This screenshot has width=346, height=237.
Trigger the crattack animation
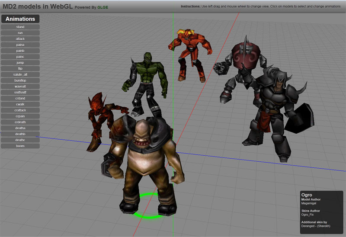20,110
